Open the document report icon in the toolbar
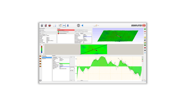This screenshot has width=180, height=106. 55,25
